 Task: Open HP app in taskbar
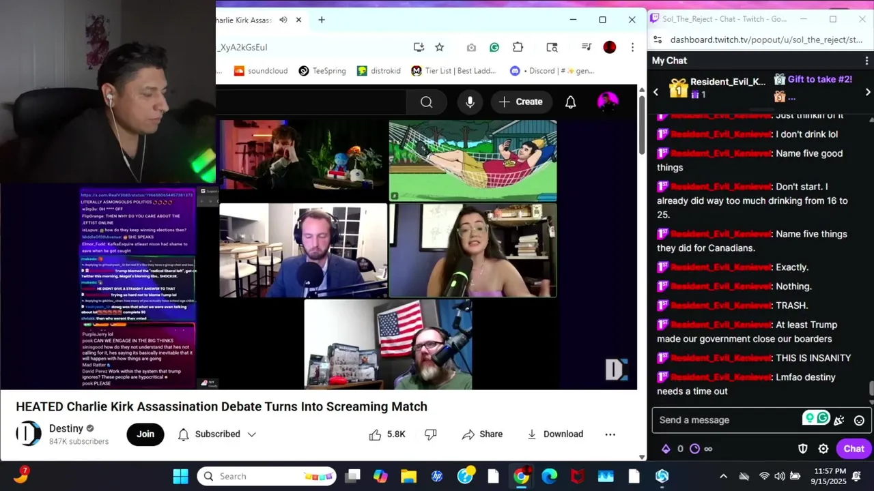437,476
